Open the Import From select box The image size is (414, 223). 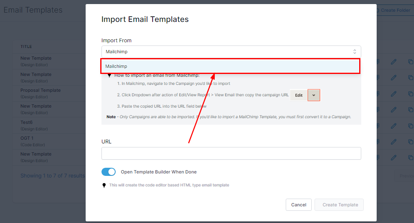[x=231, y=52]
